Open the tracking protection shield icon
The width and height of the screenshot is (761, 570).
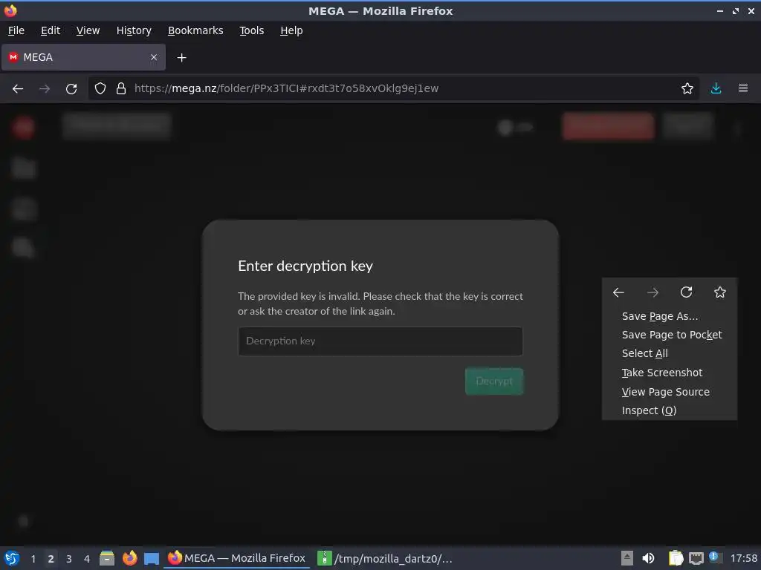click(100, 88)
